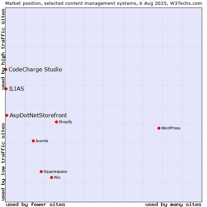
Task: Click the CodeCharge Studio red data point
Action: 6,69
